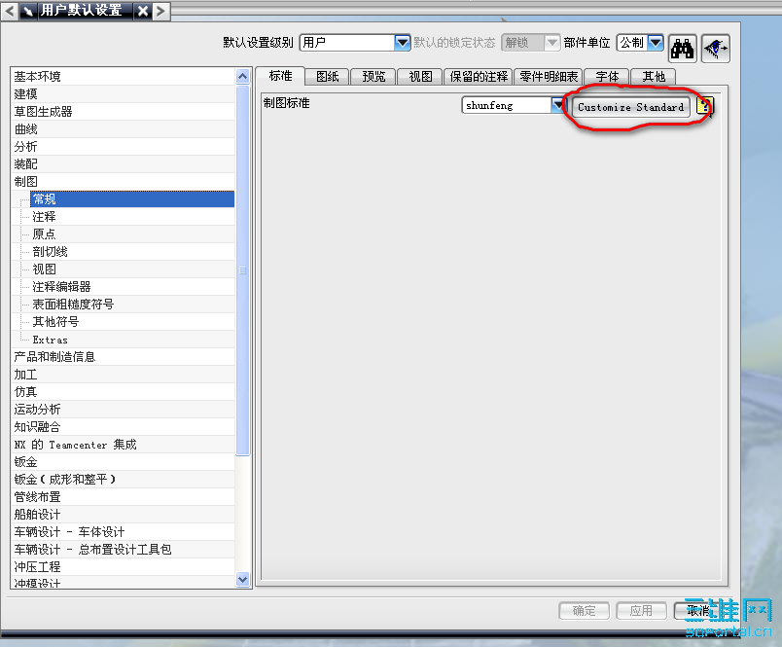Select 管线布置 in the category list

pos(123,497)
